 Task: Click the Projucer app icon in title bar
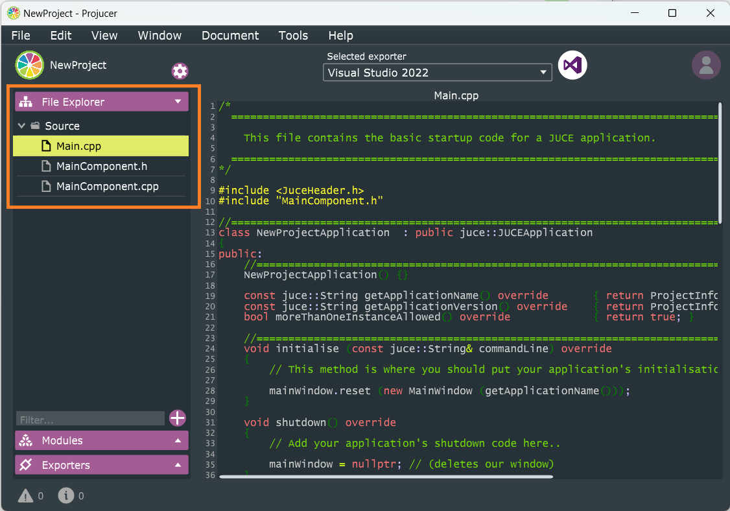pos(14,13)
